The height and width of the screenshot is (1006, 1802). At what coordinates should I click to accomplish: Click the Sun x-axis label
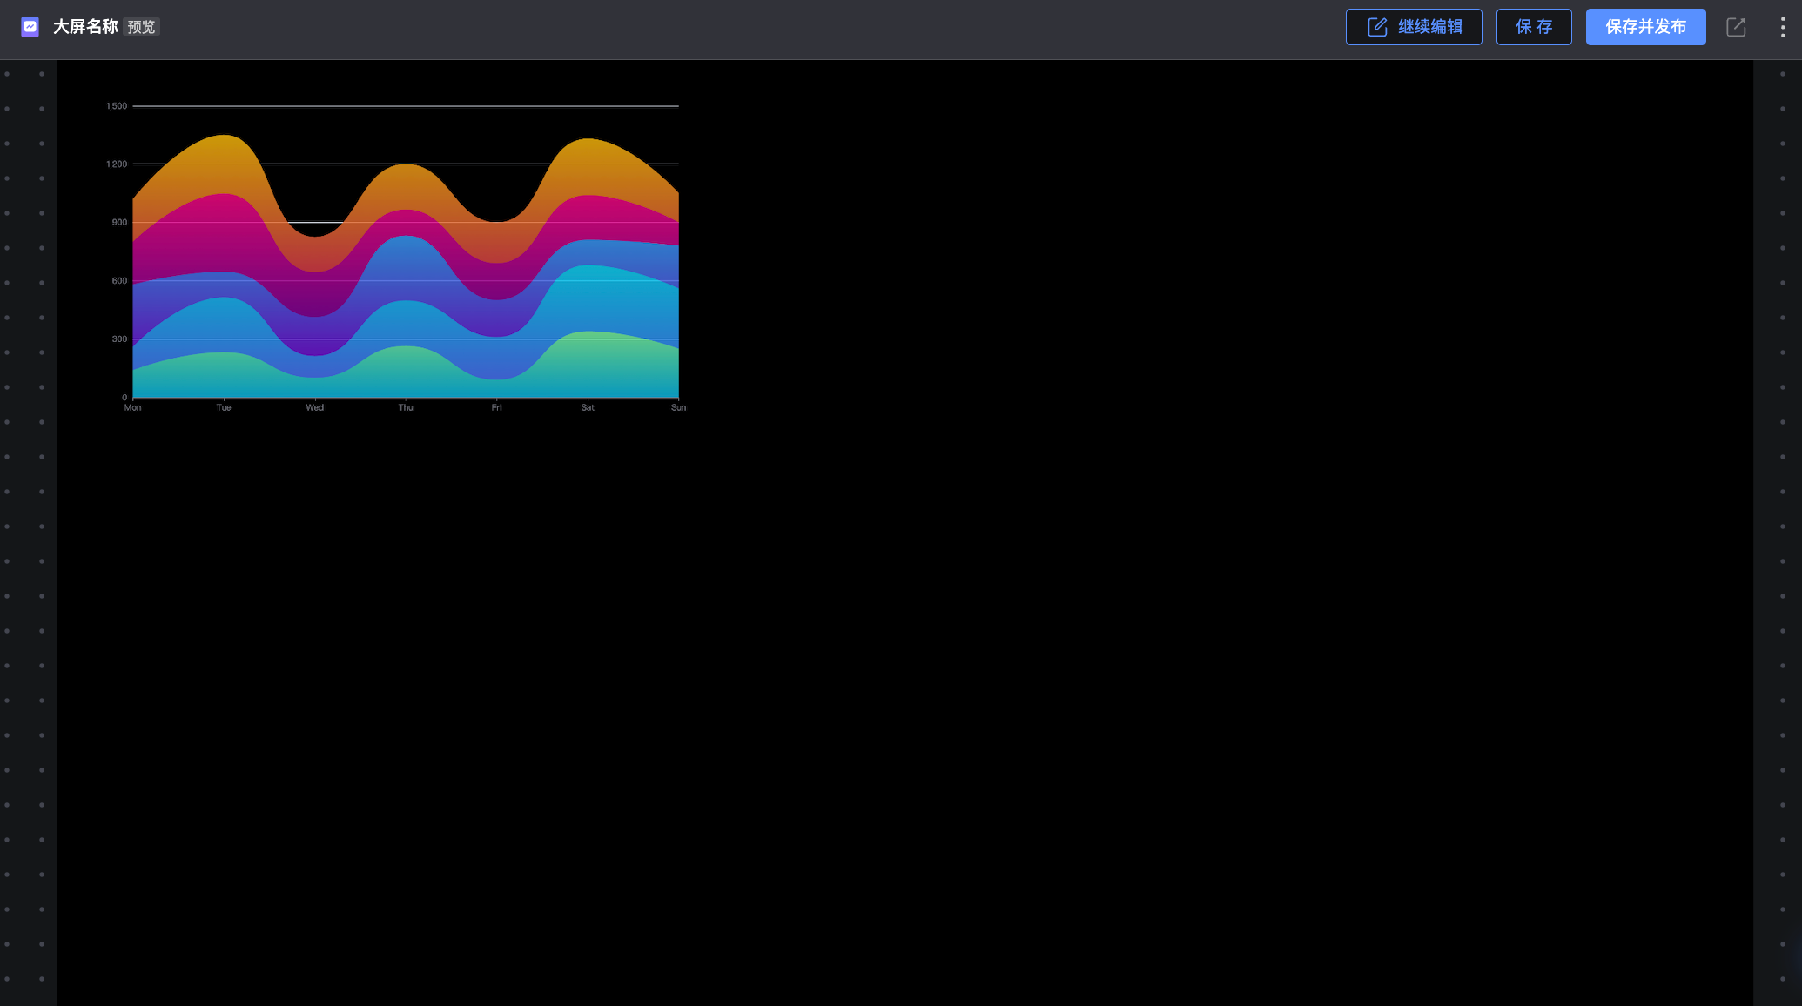click(678, 407)
